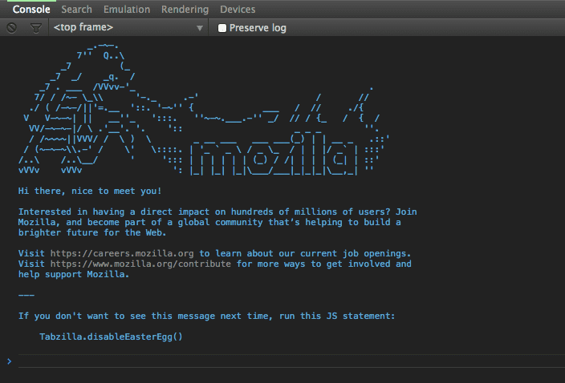Open the Rendering tab
Viewport: 565px width, 383px height.
coord(185,10)
